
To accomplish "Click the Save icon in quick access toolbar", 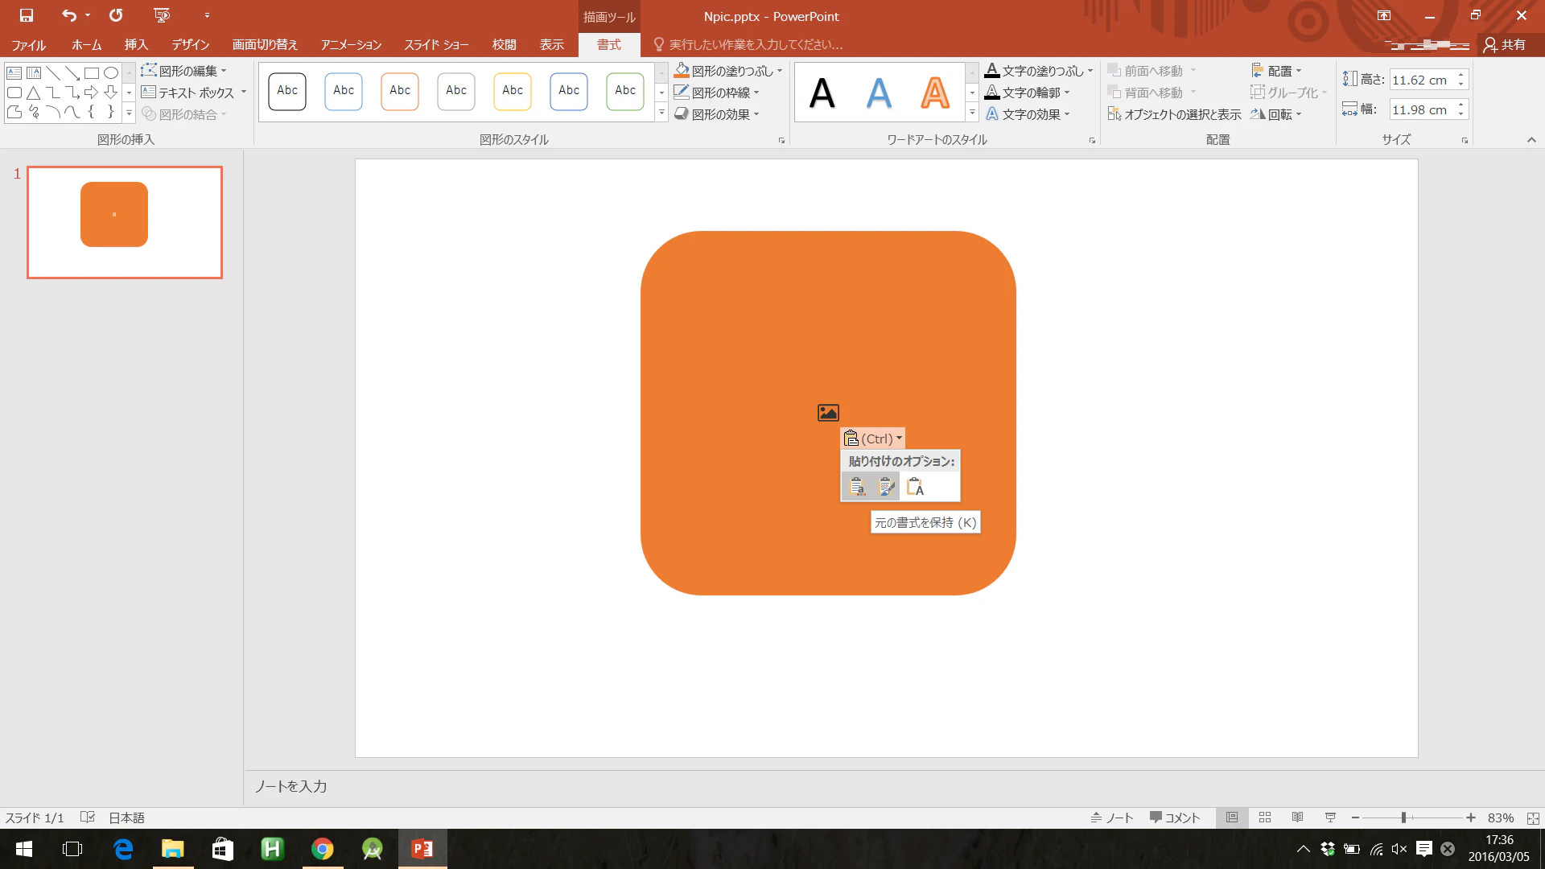I will (26, 15).
